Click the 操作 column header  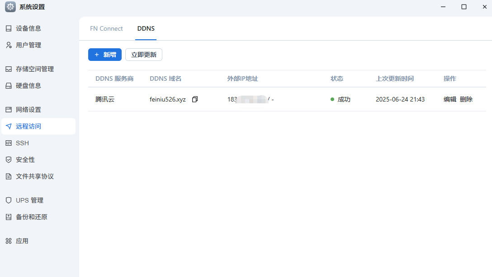(449, 78)
